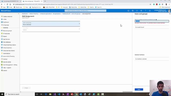Open the Azure help question mark
171x96 pixels.
click(x=145, y=11)
